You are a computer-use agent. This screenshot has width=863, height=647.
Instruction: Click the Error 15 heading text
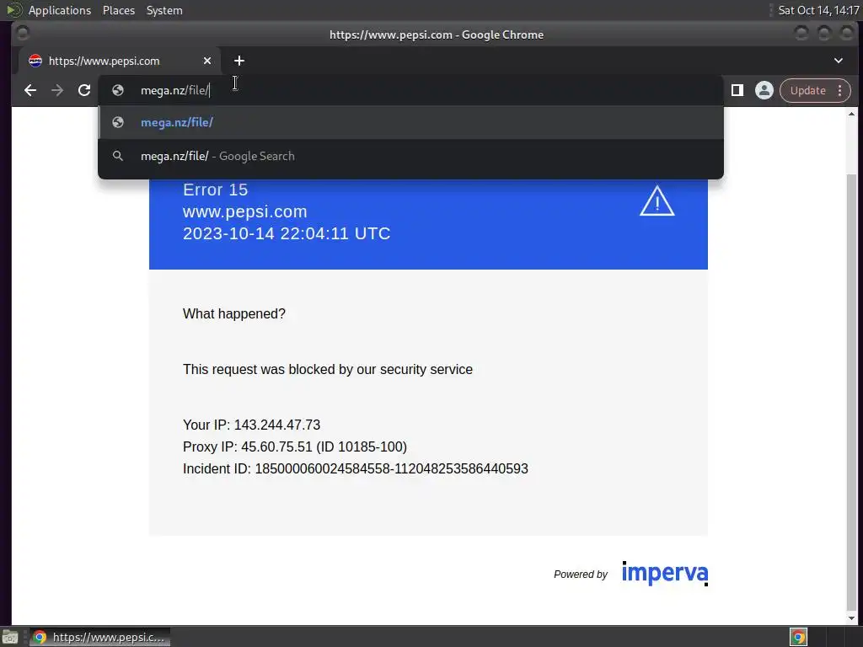coord(215,190)
